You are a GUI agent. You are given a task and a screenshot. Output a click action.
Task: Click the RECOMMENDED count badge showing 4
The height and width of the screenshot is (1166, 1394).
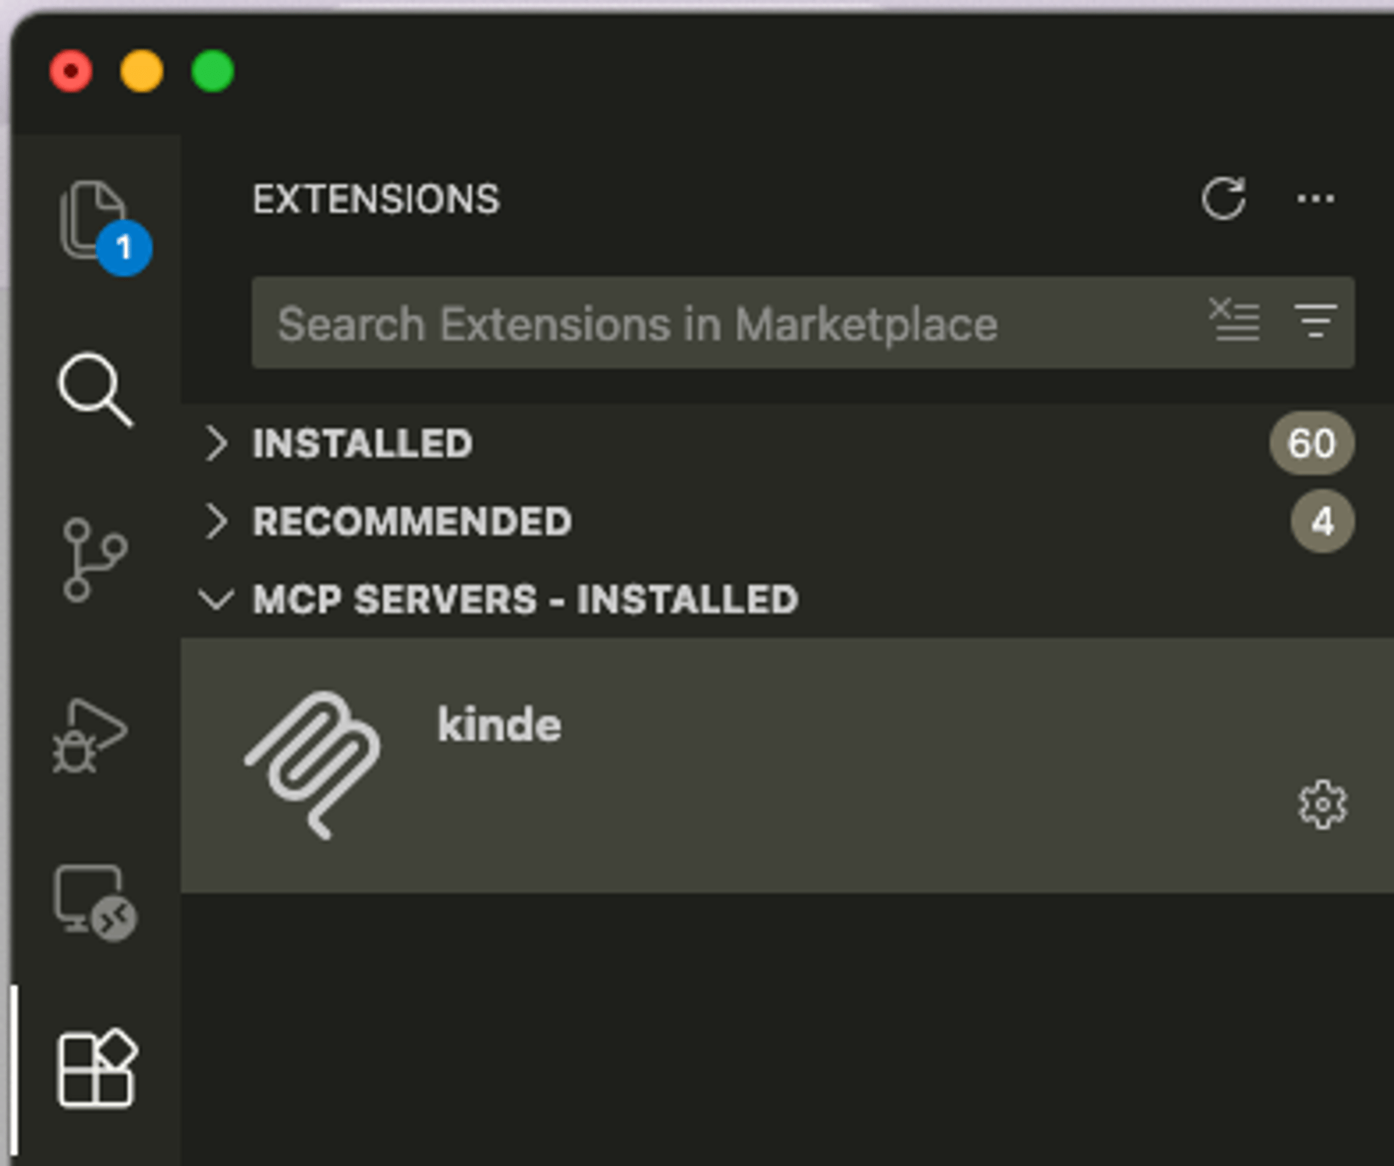point(1321,523)
